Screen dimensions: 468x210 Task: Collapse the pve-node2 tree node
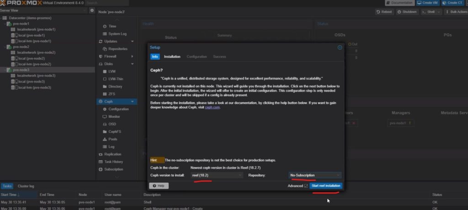[x=3, y=47]
